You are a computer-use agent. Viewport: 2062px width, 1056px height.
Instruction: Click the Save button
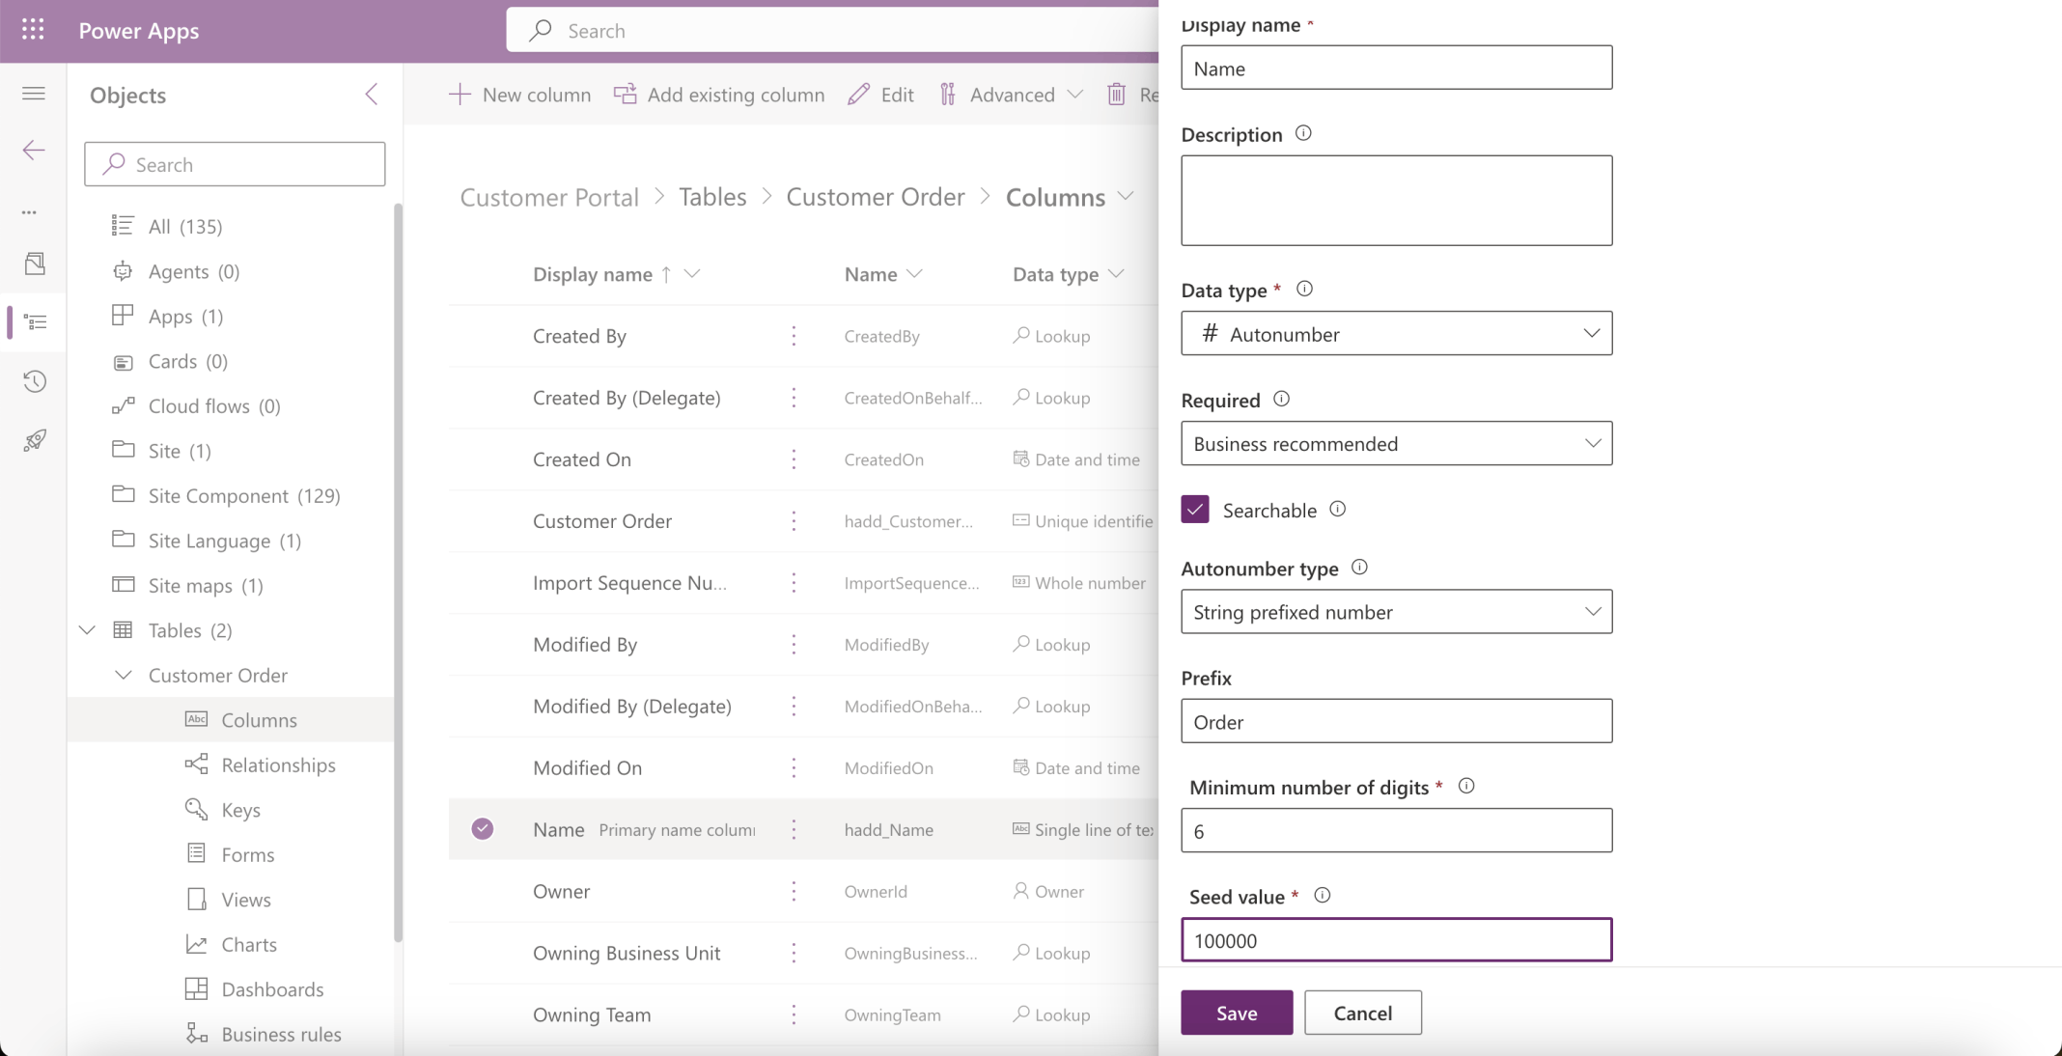pos(1236,1013)
